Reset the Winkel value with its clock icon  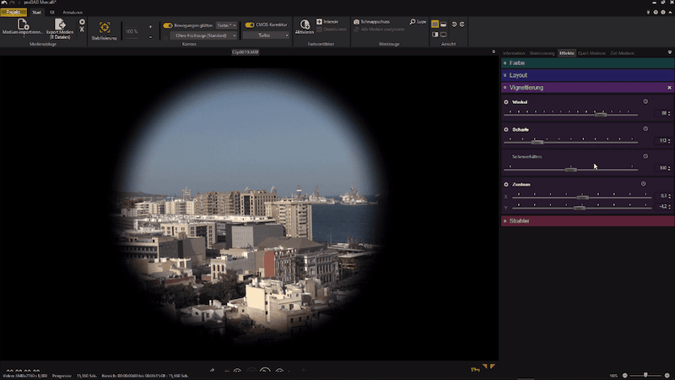click(645, 101)
